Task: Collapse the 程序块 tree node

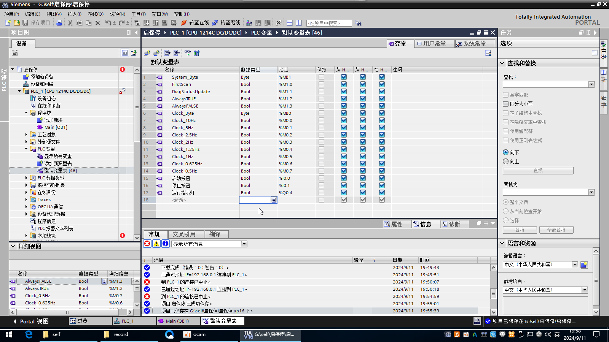Action: click(x=26, y=113)
